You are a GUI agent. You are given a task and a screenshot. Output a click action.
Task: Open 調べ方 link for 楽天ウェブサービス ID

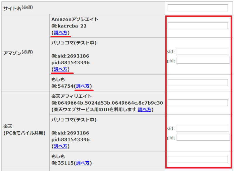144,110
